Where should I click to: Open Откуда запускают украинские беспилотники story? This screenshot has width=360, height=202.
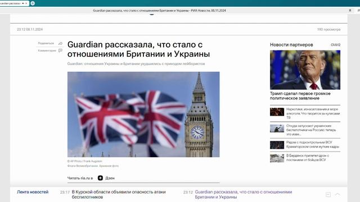311,130
